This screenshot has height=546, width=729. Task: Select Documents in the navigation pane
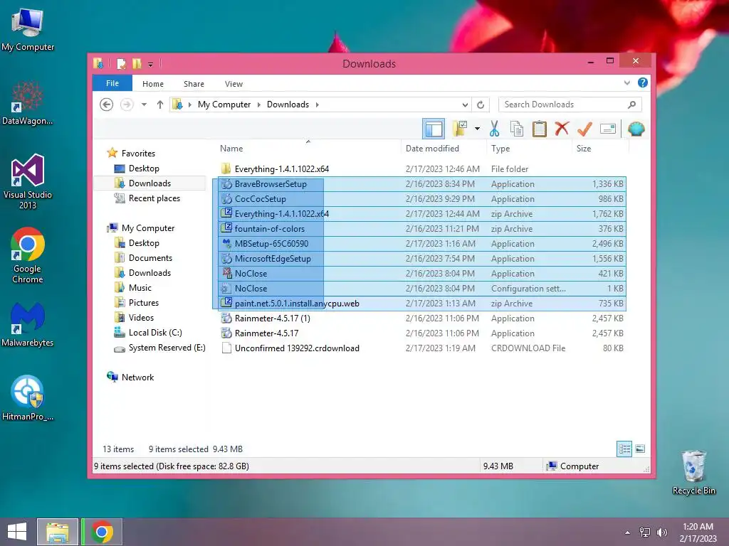150,257
